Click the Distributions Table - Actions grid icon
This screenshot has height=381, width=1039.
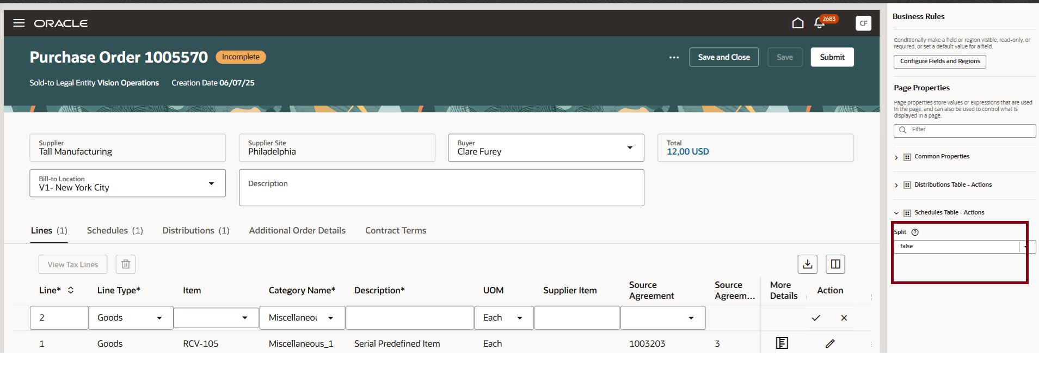point(907,185)
